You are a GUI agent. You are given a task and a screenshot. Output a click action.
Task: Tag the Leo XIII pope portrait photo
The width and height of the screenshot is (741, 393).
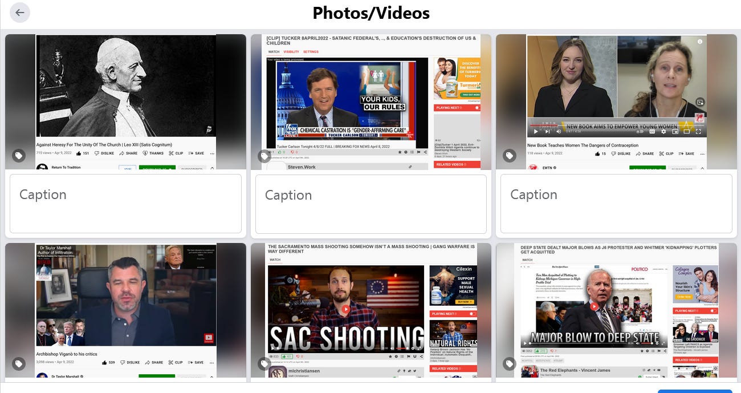pyautogui.click(x=19, y=155)
